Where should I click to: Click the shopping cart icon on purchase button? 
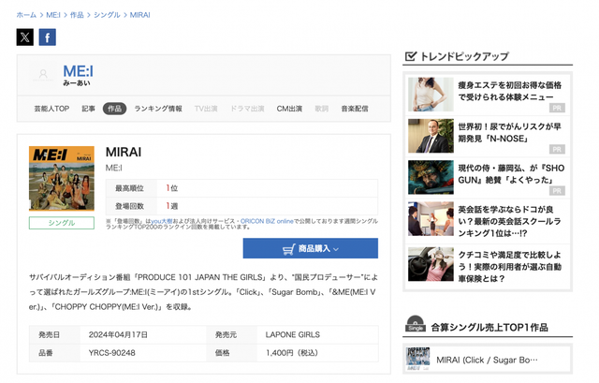[289, 249]
